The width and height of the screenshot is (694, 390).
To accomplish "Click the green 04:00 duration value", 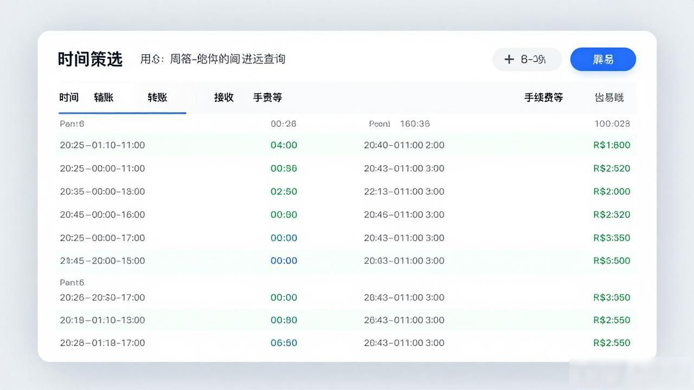I will 284,145.
